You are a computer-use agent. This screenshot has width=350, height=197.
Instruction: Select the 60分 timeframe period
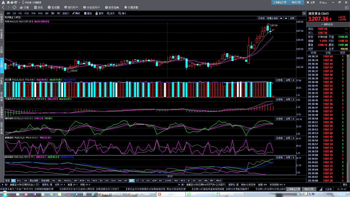[x=40, y=13]
